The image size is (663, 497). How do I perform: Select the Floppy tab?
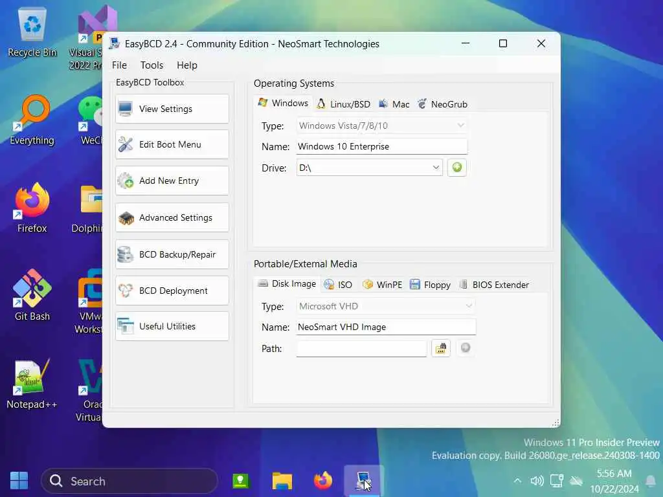pos(430,285)
